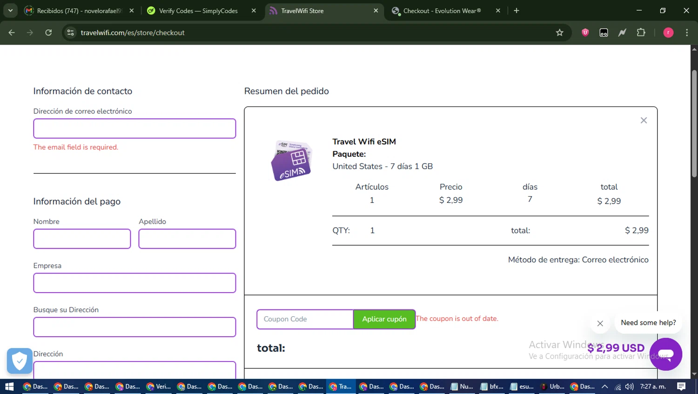Open the SimplyCodes wing extension icon
The image size is (698, 394).
622,33
